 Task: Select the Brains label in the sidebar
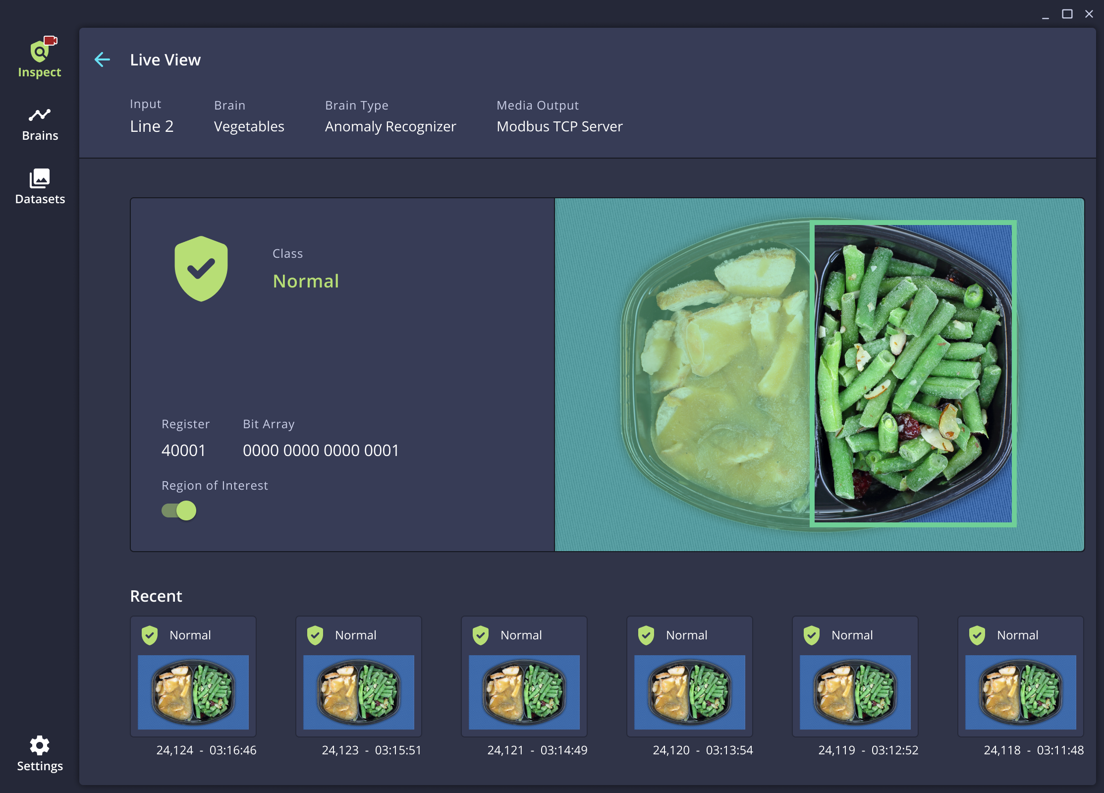(39, 135)
